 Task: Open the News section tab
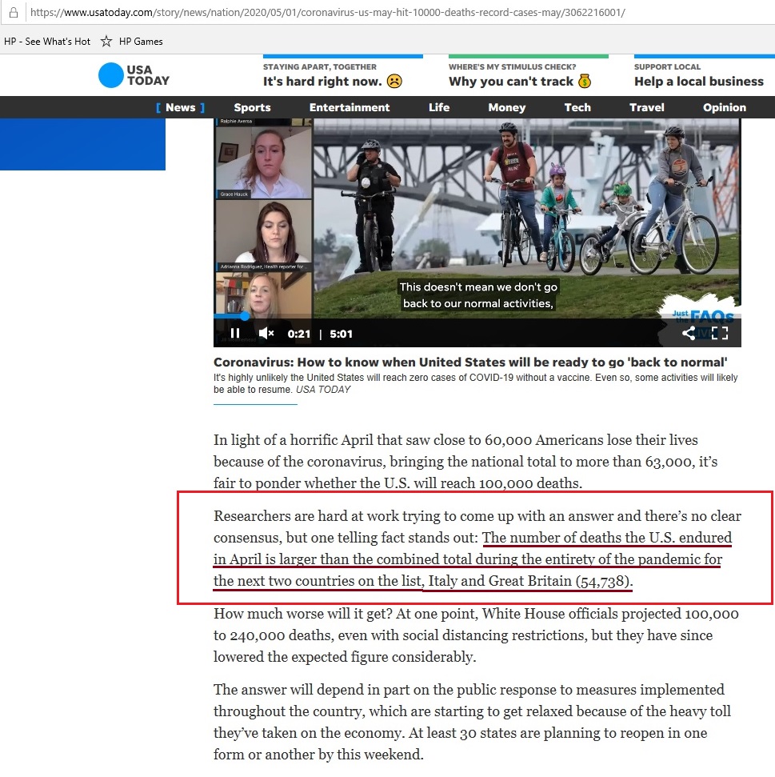pos(180,107)
